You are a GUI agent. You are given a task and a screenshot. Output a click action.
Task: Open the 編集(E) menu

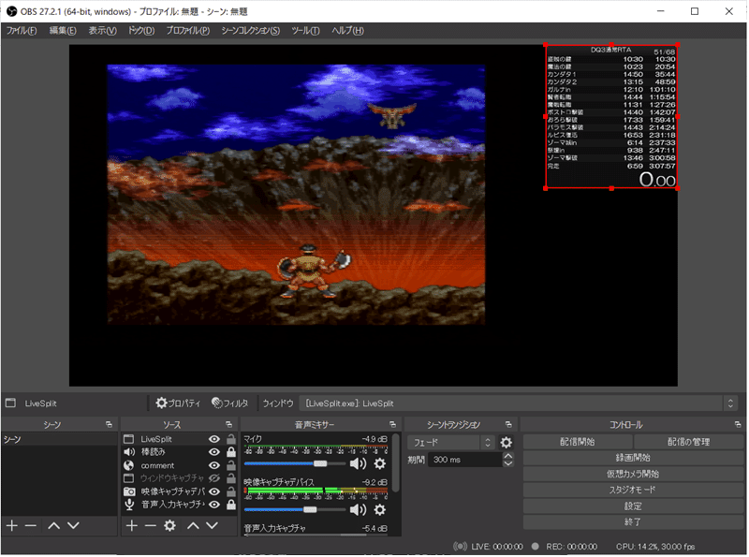pos(63,31)
